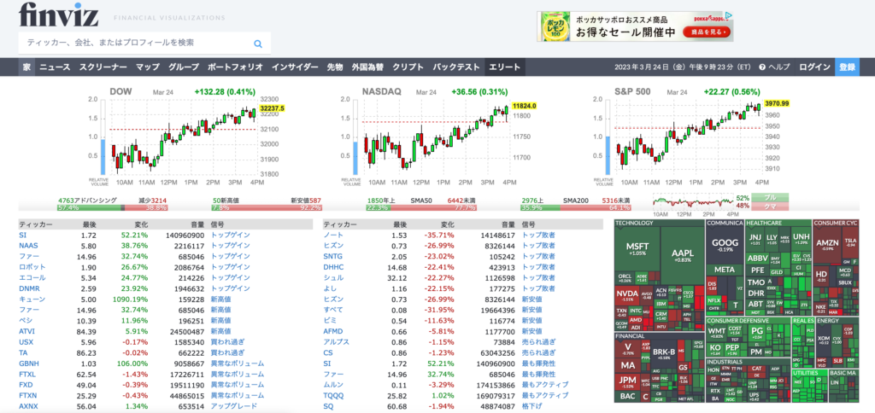Click the 登録 register button

tap(847, 67)
